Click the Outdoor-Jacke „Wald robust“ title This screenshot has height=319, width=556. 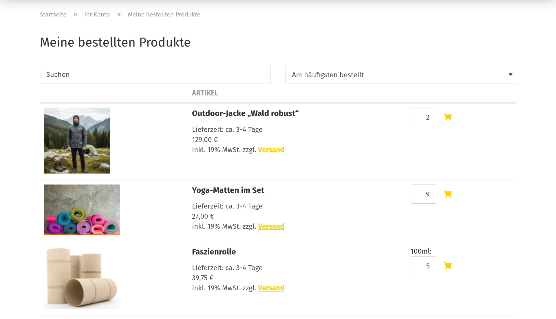click(245, 113)
